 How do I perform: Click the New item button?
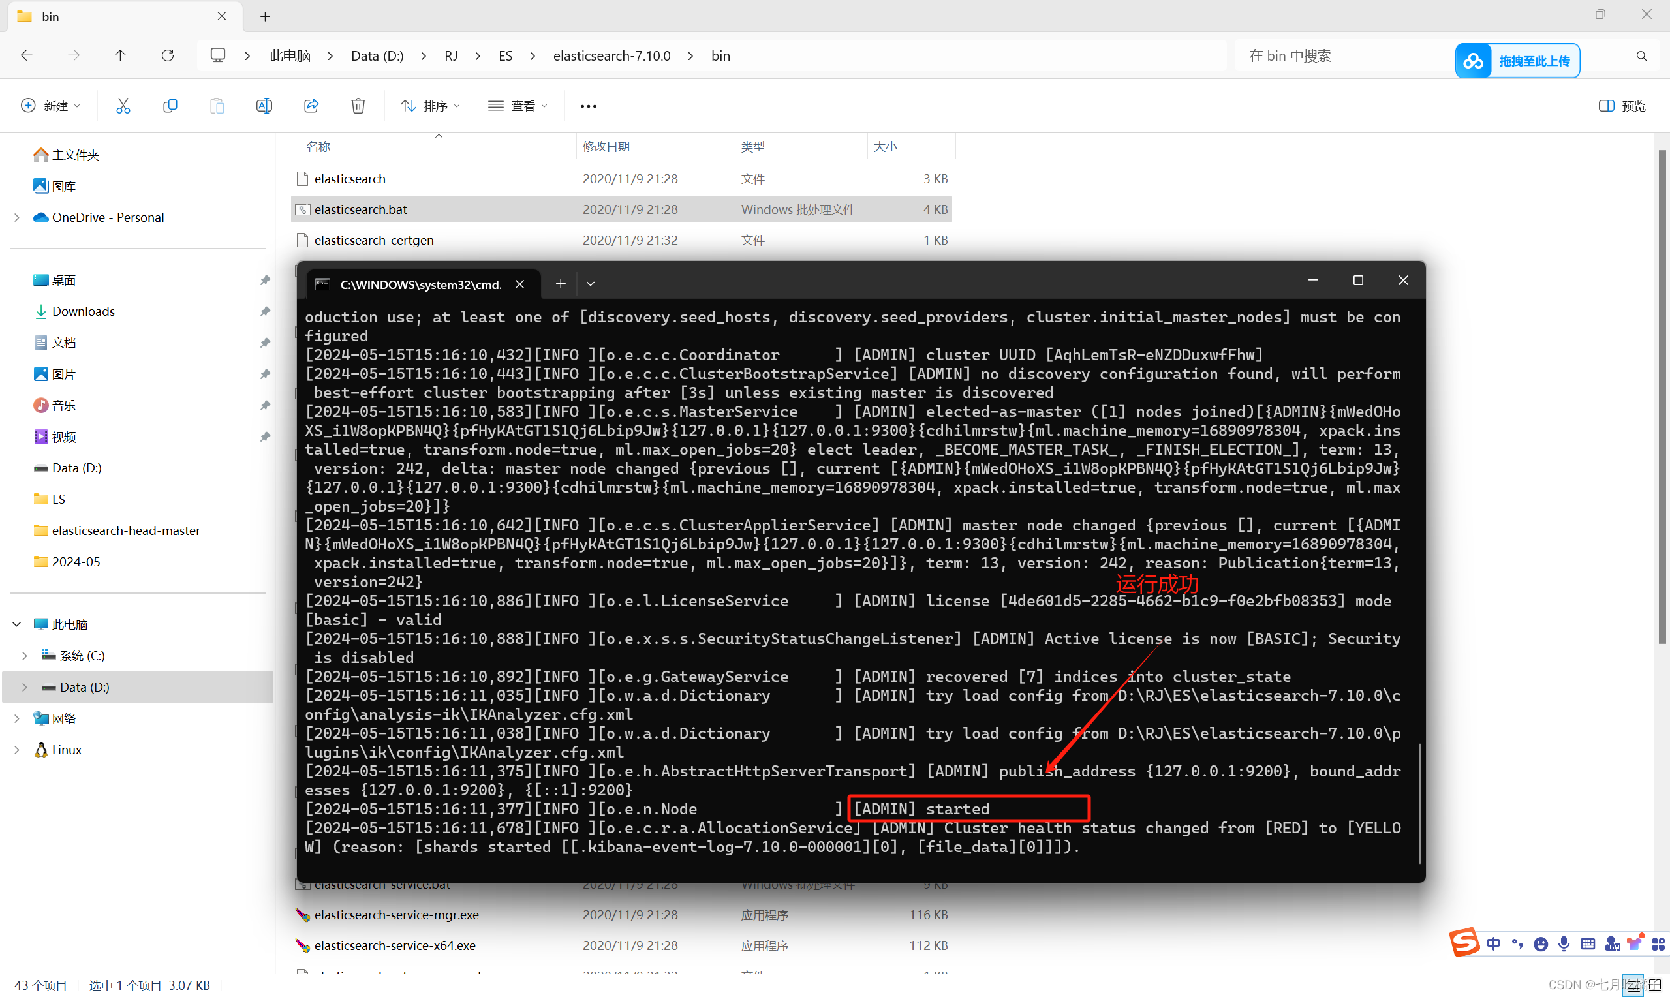(x=50, y=106)
